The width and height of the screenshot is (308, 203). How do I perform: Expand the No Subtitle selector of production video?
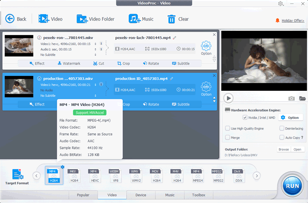tap(95, 96)
